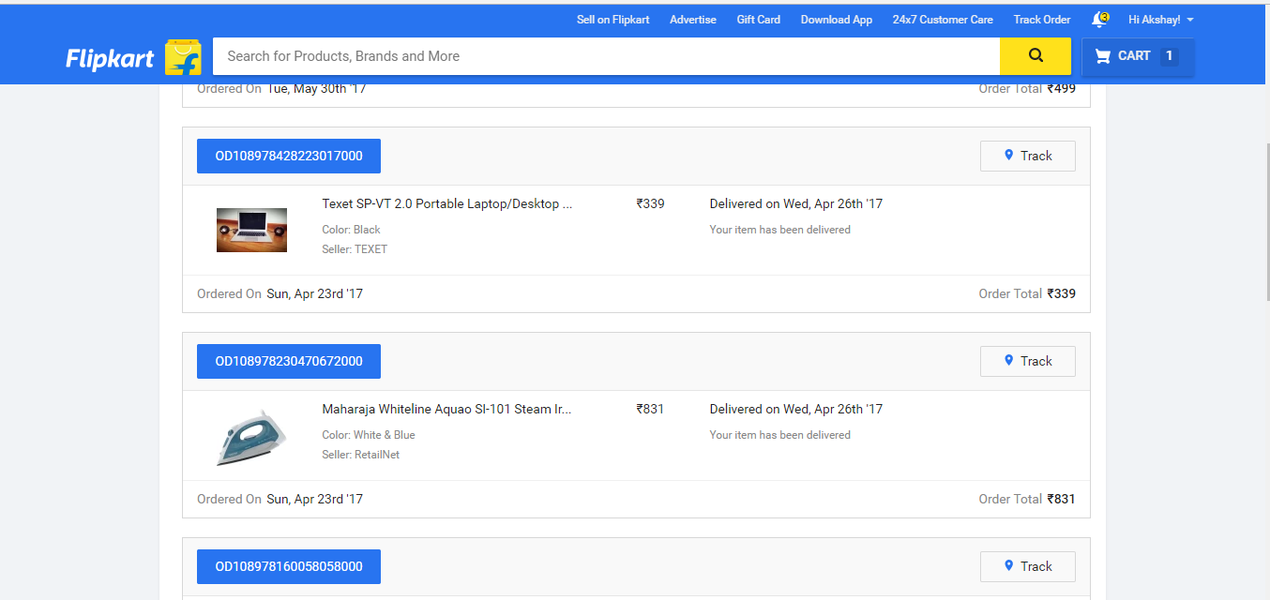This screenshot has width=1270, height=600.
Task: Click Track Order in top bar
Action: (1042, 20)
